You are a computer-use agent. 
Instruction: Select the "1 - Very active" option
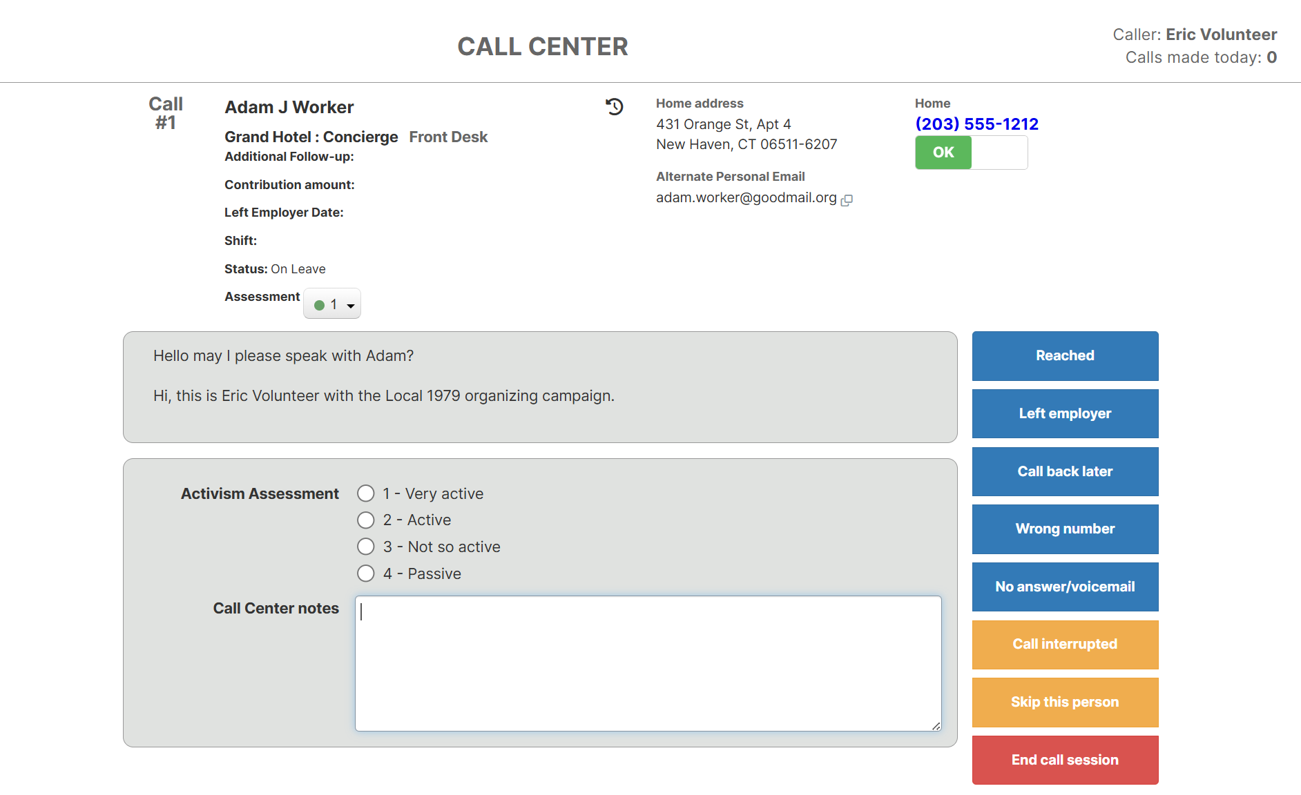(x=366, y=493)
